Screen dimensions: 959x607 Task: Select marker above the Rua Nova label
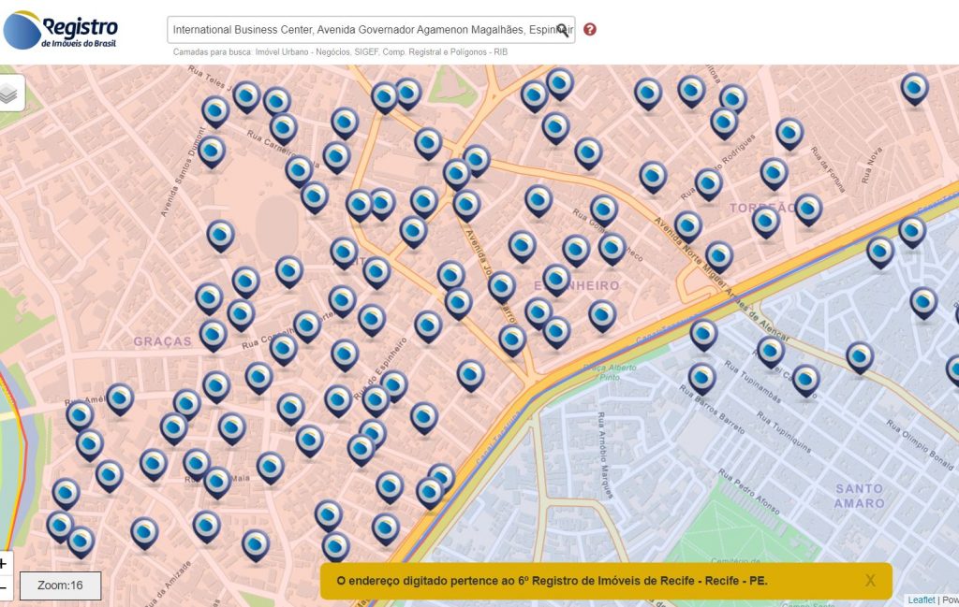[x=914, y=88]
